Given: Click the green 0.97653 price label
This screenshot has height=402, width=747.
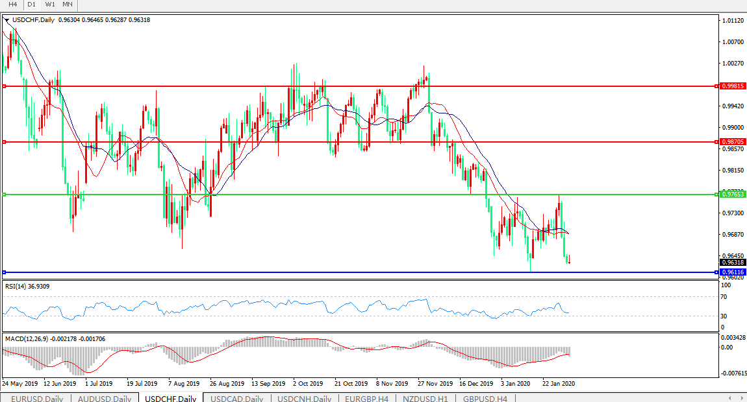Looking at the screenshot, I should (733, 194).
